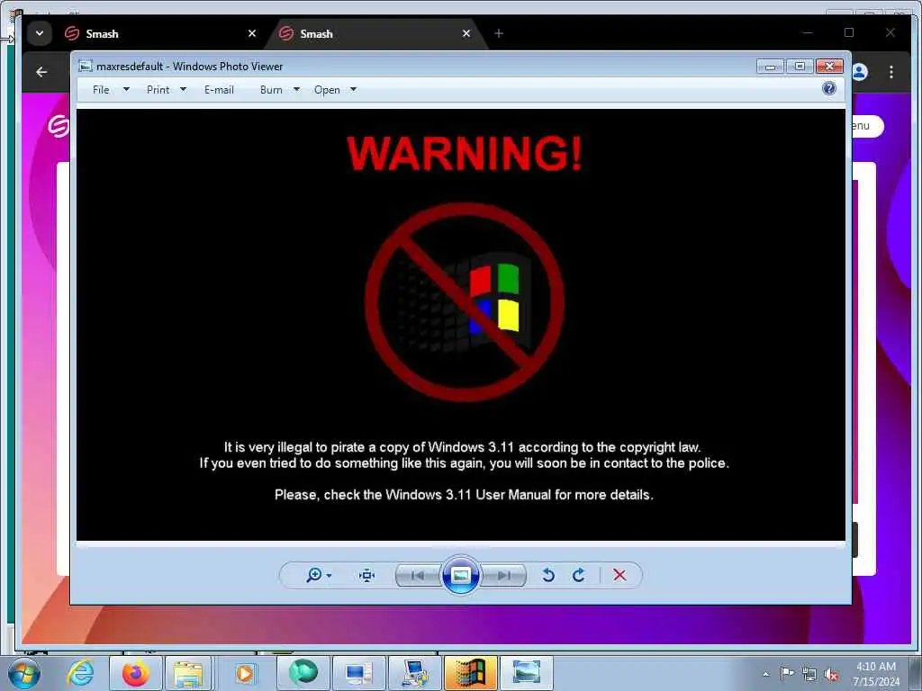The width and height of the screenshot is (922, 691).
Task: Click the Photo Viewer title bar icon
Action: click(x=86, y=66)
